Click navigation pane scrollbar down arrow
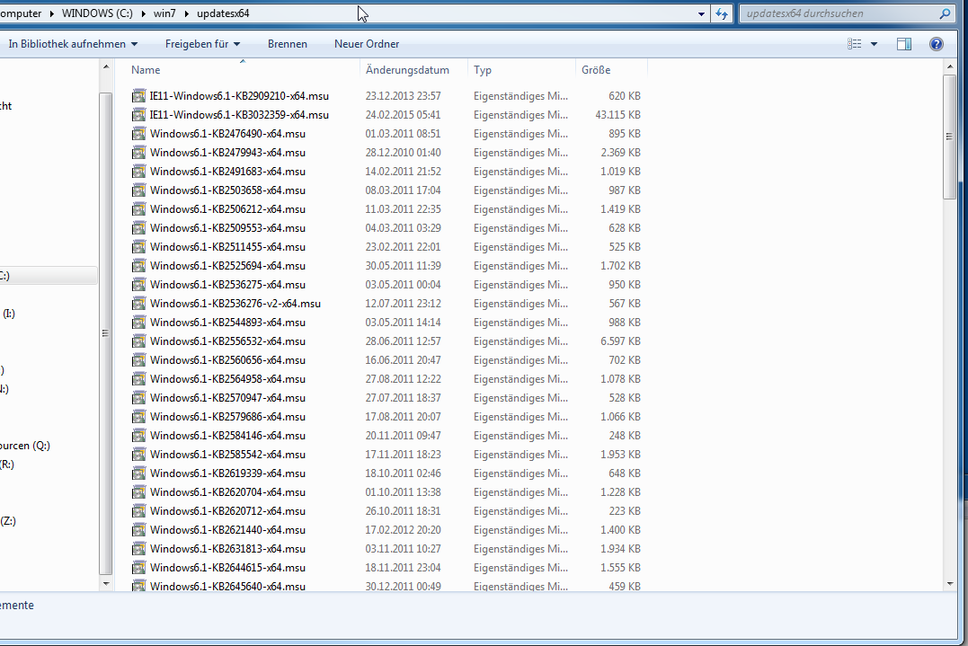Screen dimensions: 968x646 pos(106,583)
